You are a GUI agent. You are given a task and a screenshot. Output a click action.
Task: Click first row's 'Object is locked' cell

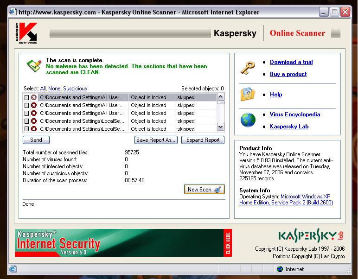click(x=152, y=97)
